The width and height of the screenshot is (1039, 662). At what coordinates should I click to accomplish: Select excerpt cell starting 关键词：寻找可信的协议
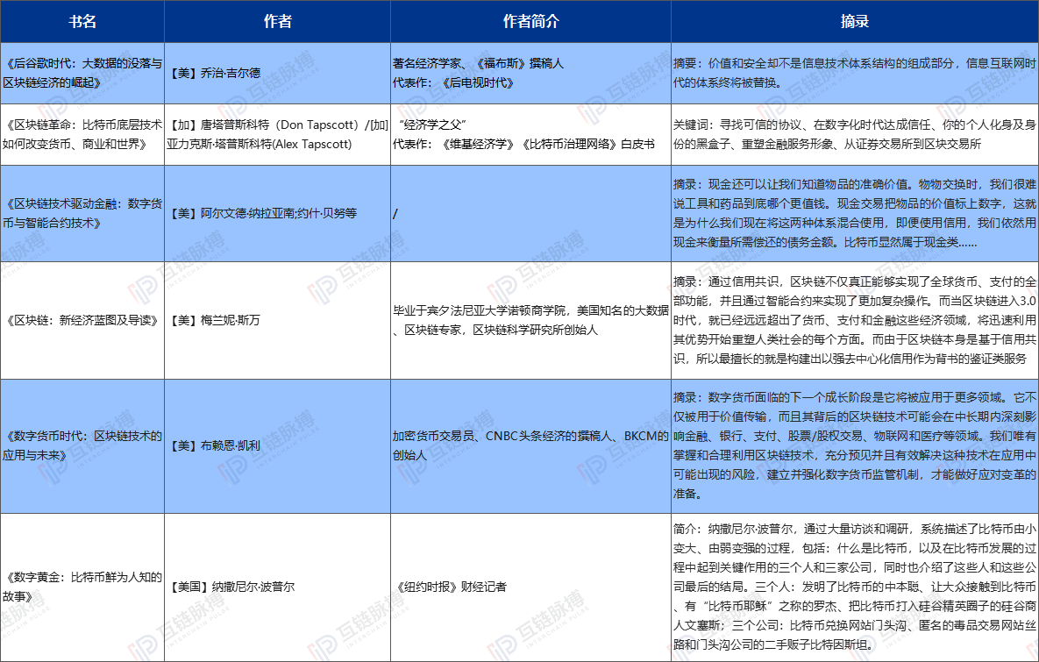coord(855,134)
